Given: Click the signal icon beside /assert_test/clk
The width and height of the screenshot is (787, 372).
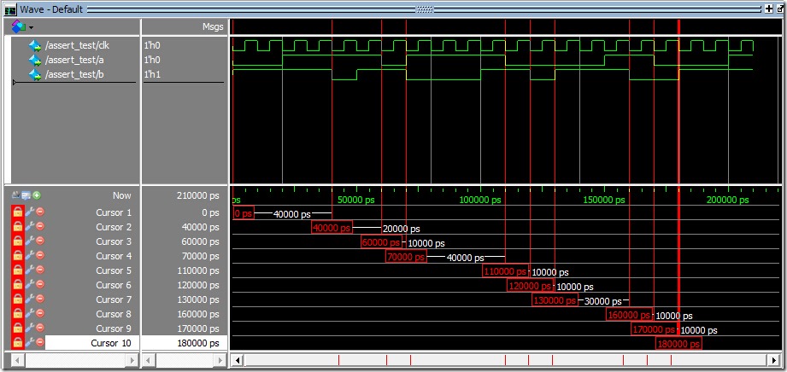Looking at the screenshot, I should 35,45.
